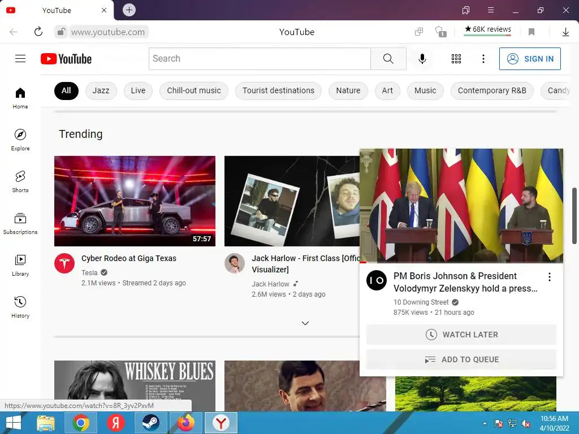The image size is (579, 434).
Task: Open the Boris Johnson press conference preview
Action: (461, 206)
